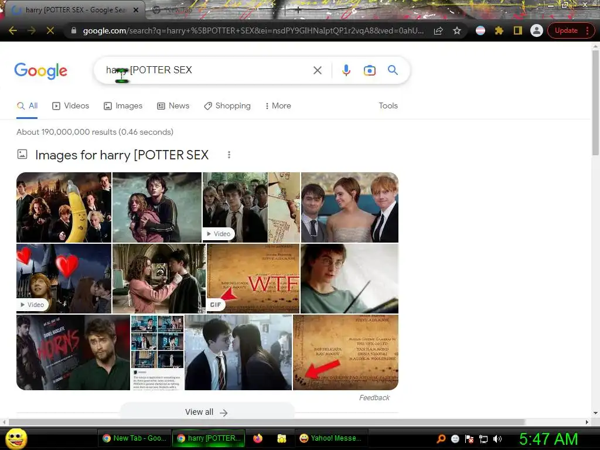Click the vertical page scrollbar
This screenshot has height=450, width=600.
(x=595, y=103)
